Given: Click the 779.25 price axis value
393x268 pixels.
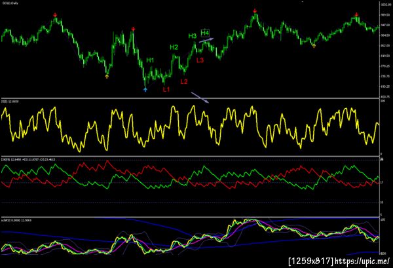Looking at the screenshot, I should (x=385, y=66).
